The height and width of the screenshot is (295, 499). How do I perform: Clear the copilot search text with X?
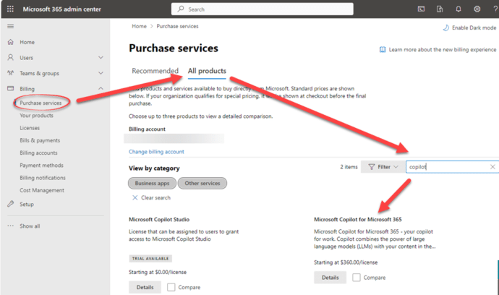pyautogui.click(x=492, y=167)
